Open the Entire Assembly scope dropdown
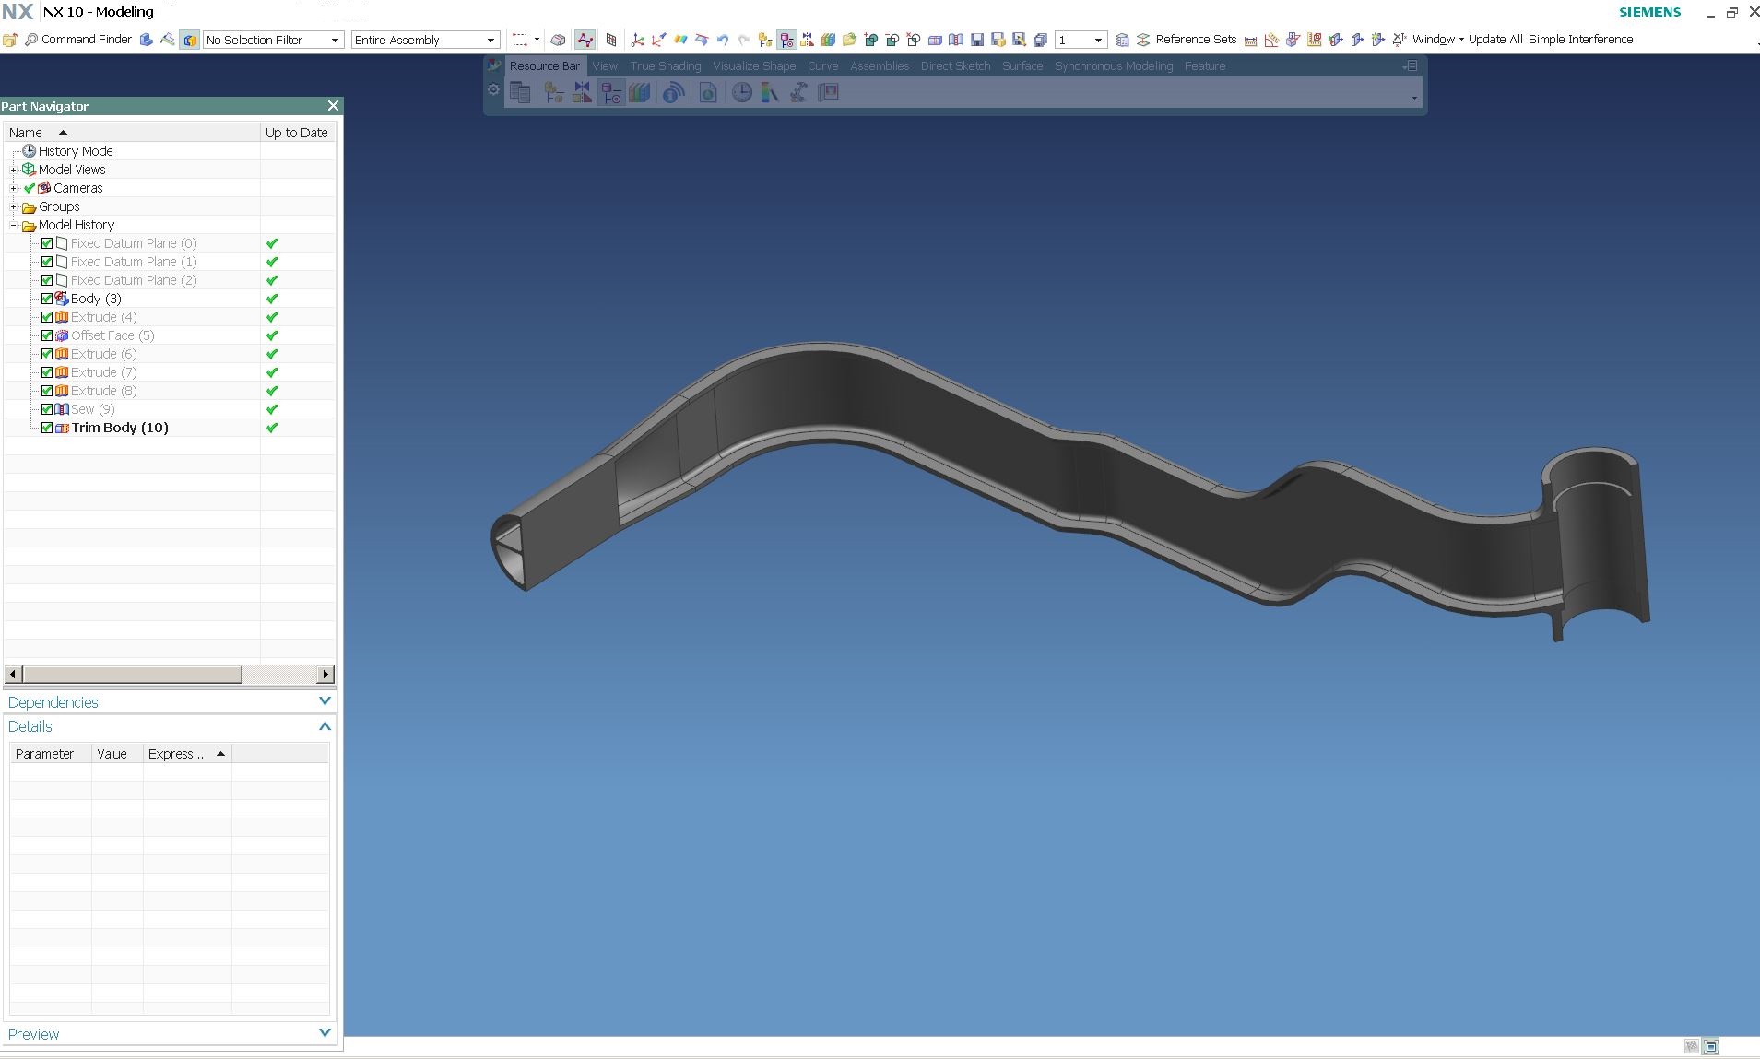 [x=425, y=40]
